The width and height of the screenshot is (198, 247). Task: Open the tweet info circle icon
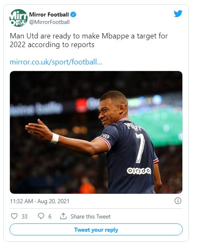(178, 201)
